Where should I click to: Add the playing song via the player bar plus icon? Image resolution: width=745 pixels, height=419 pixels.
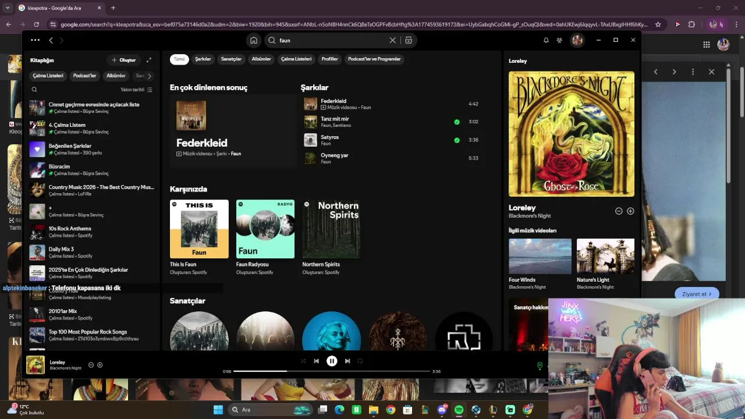[100, 365]
